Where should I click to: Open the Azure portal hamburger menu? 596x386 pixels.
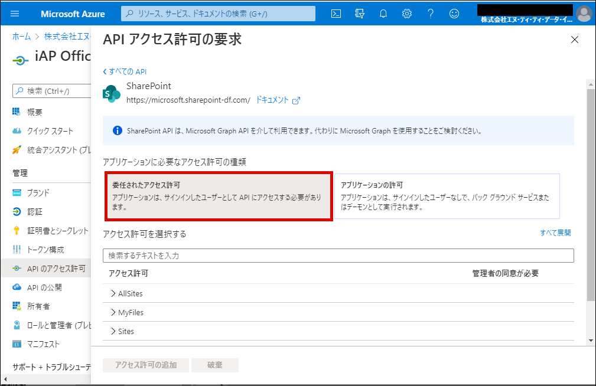pyautogui.click(x=15, y=14)
